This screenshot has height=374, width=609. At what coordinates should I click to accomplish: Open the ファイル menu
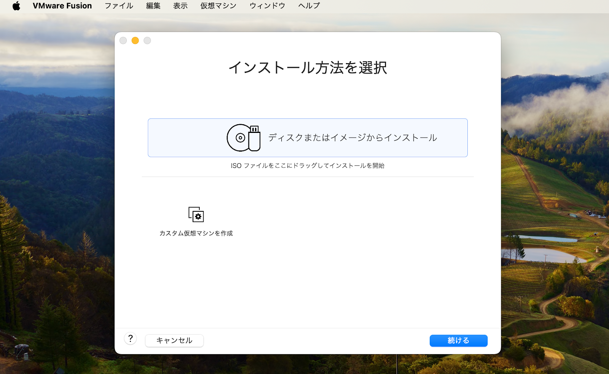[119, 6]
